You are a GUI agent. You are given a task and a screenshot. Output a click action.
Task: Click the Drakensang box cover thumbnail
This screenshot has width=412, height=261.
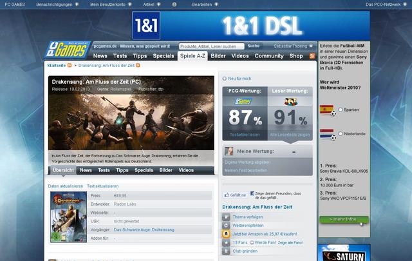(68, 217)
